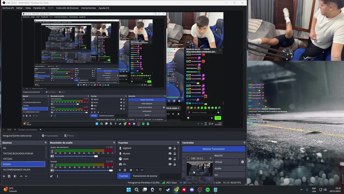Zoom in preview with plus icon
This screenshot has width=344, height=194.
click(x=15, y=130)
